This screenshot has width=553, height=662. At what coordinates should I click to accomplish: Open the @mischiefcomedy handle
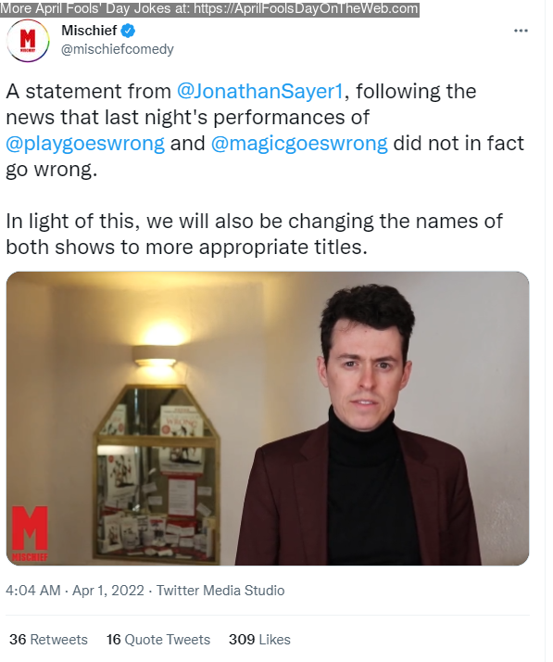pos(118,49)
